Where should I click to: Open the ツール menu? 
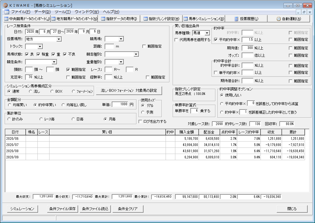(63, 12)
